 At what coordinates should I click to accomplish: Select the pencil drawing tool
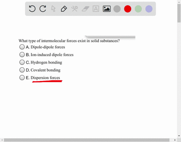[64, 9]
